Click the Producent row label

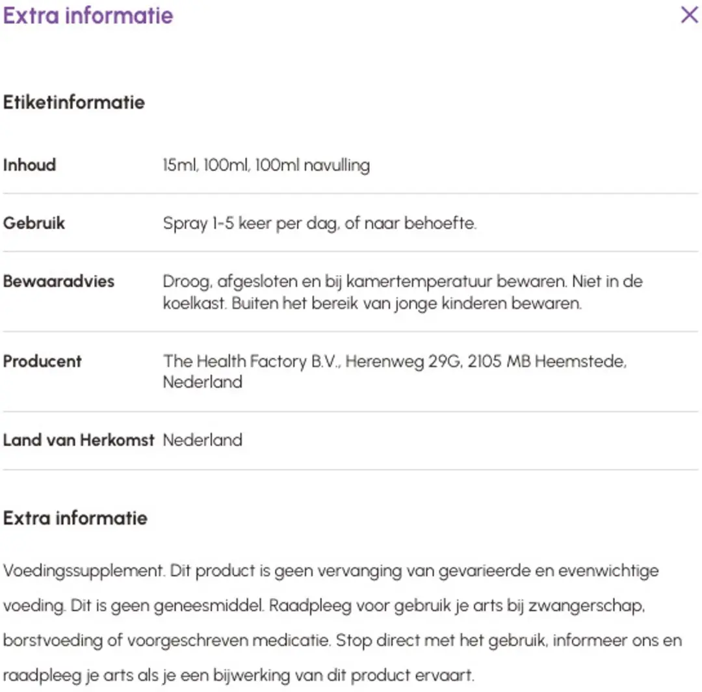(42, 362)
